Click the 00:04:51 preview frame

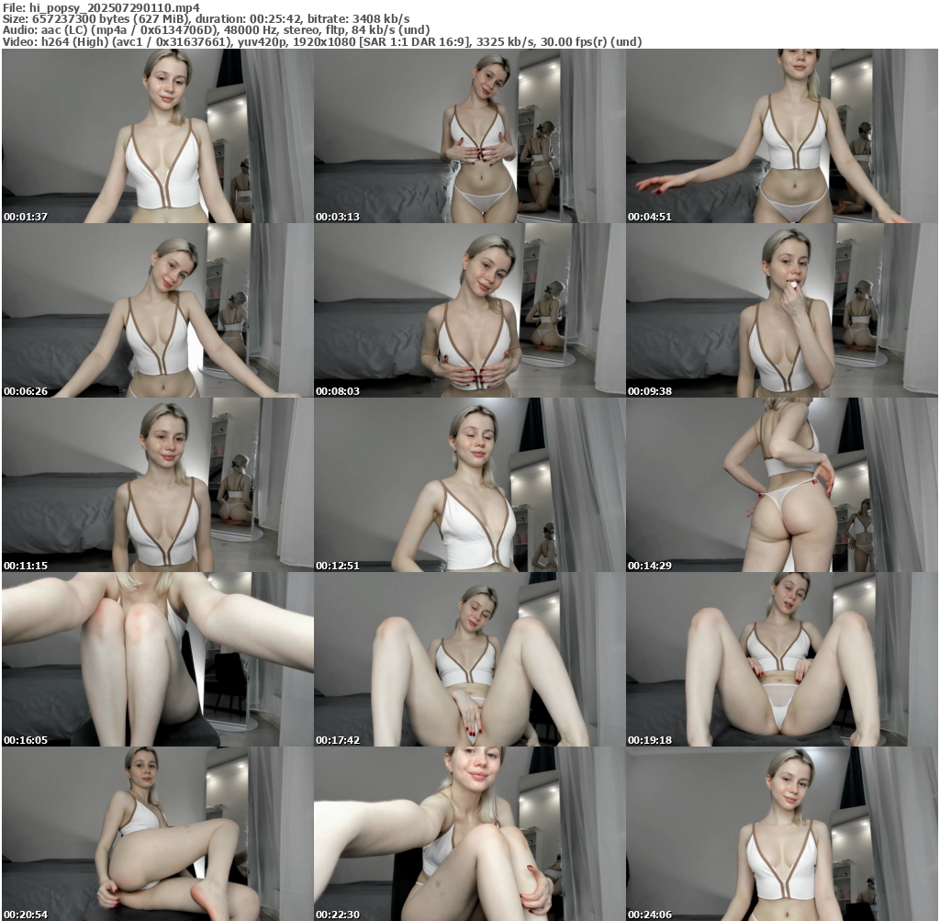pos(781,136)
